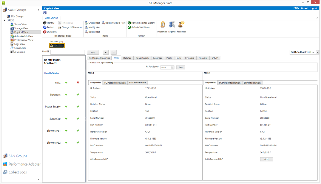Open SAN Groups bottom navigation item
The height and width of the screenshot is (184, 321).
coord(15,156)
